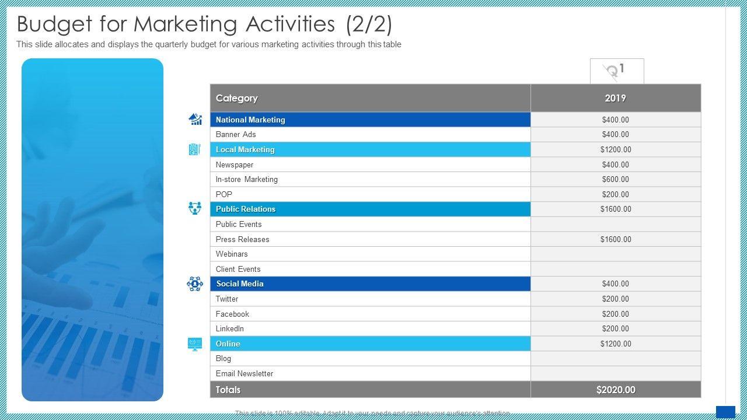Click the blue side image panel
This screenshot has height=420, width=747.
coord(92,229)
